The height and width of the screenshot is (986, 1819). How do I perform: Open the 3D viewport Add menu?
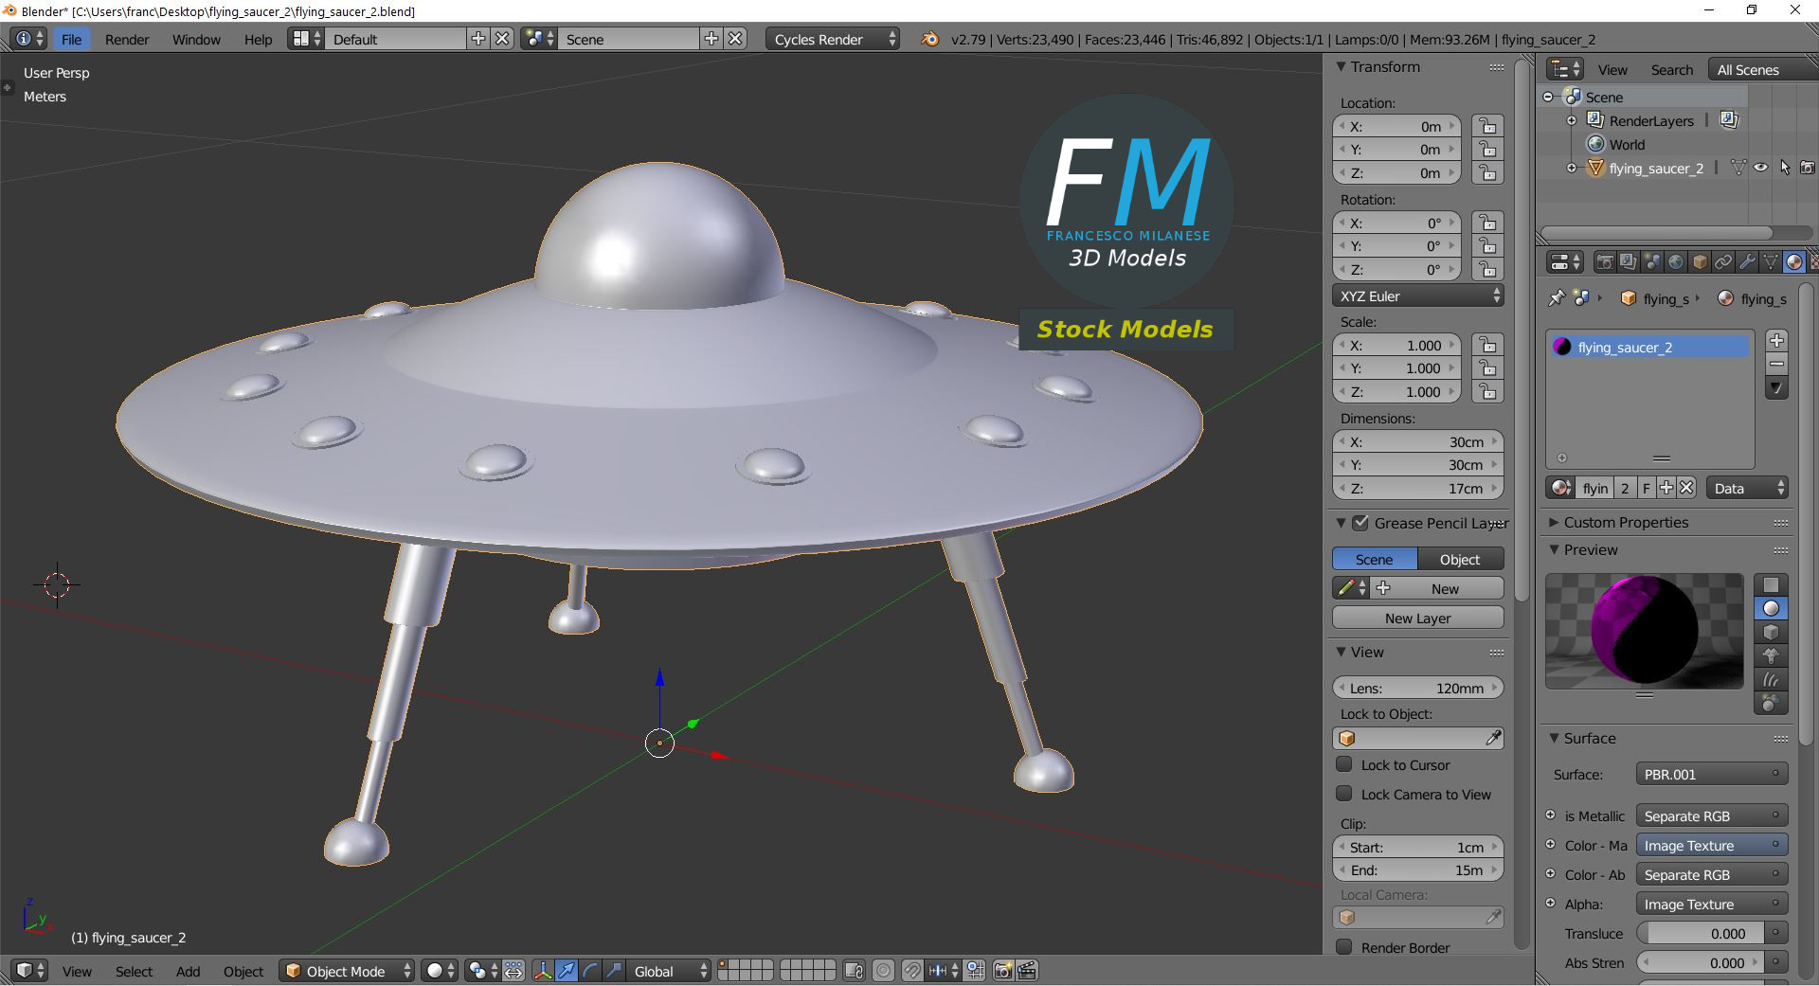[188, 971]
